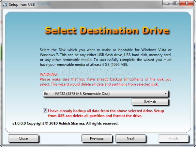Minimize the Setup from USB window
The height and width of the screenshot is (147, 196).
167,3
